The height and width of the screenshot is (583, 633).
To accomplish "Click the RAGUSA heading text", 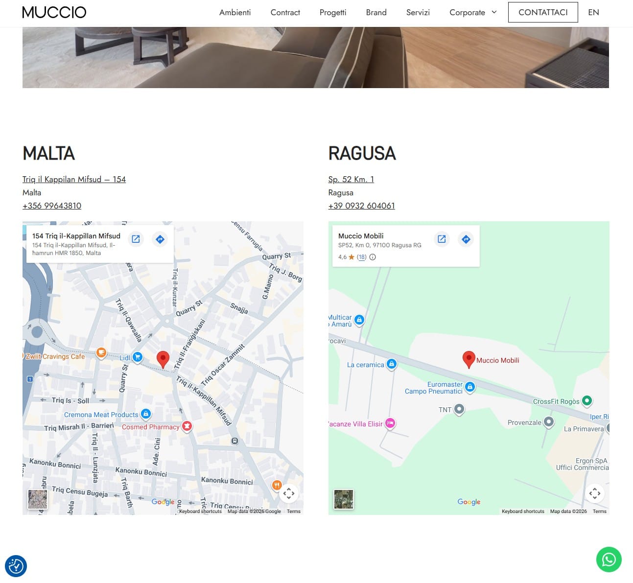I will 362,153.
